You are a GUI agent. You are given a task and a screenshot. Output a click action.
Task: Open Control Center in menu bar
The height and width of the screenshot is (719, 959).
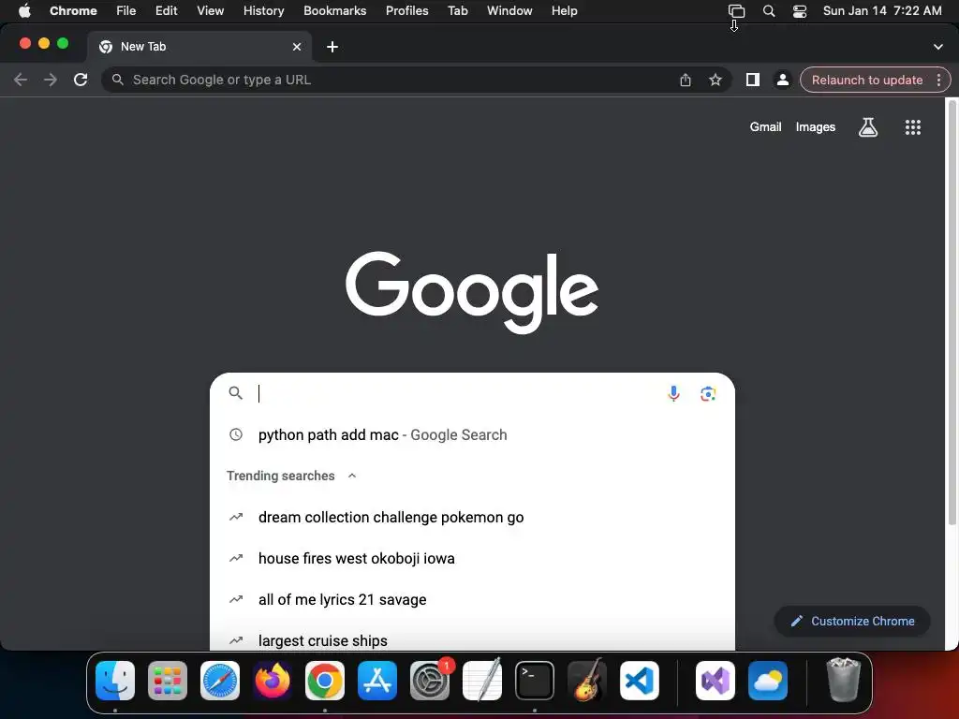point(800,11)
